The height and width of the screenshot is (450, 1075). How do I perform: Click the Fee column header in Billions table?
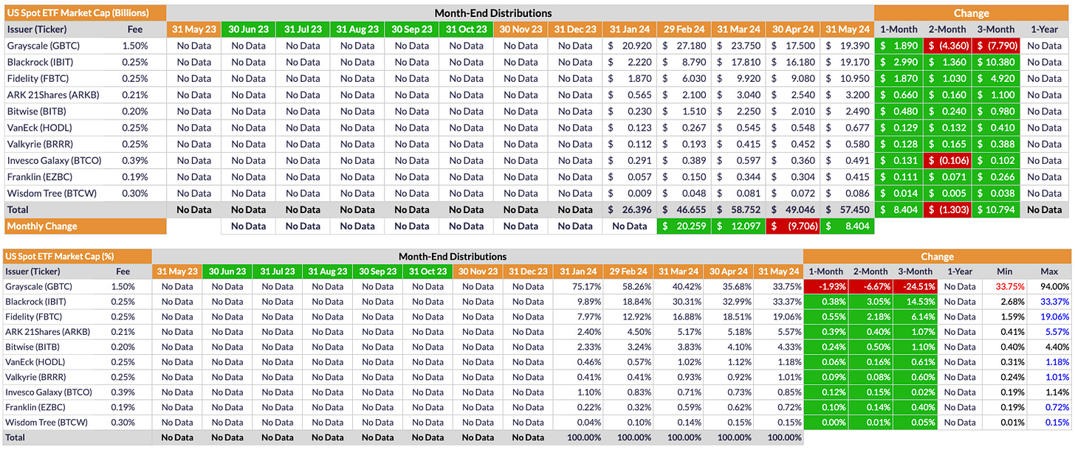tap(134, 30)
